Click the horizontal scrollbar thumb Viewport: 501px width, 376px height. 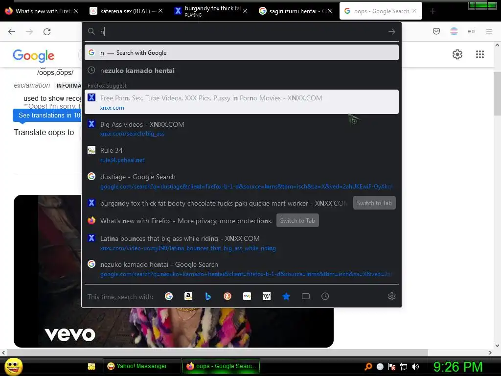pyautogui.click(x=218, y=352)
